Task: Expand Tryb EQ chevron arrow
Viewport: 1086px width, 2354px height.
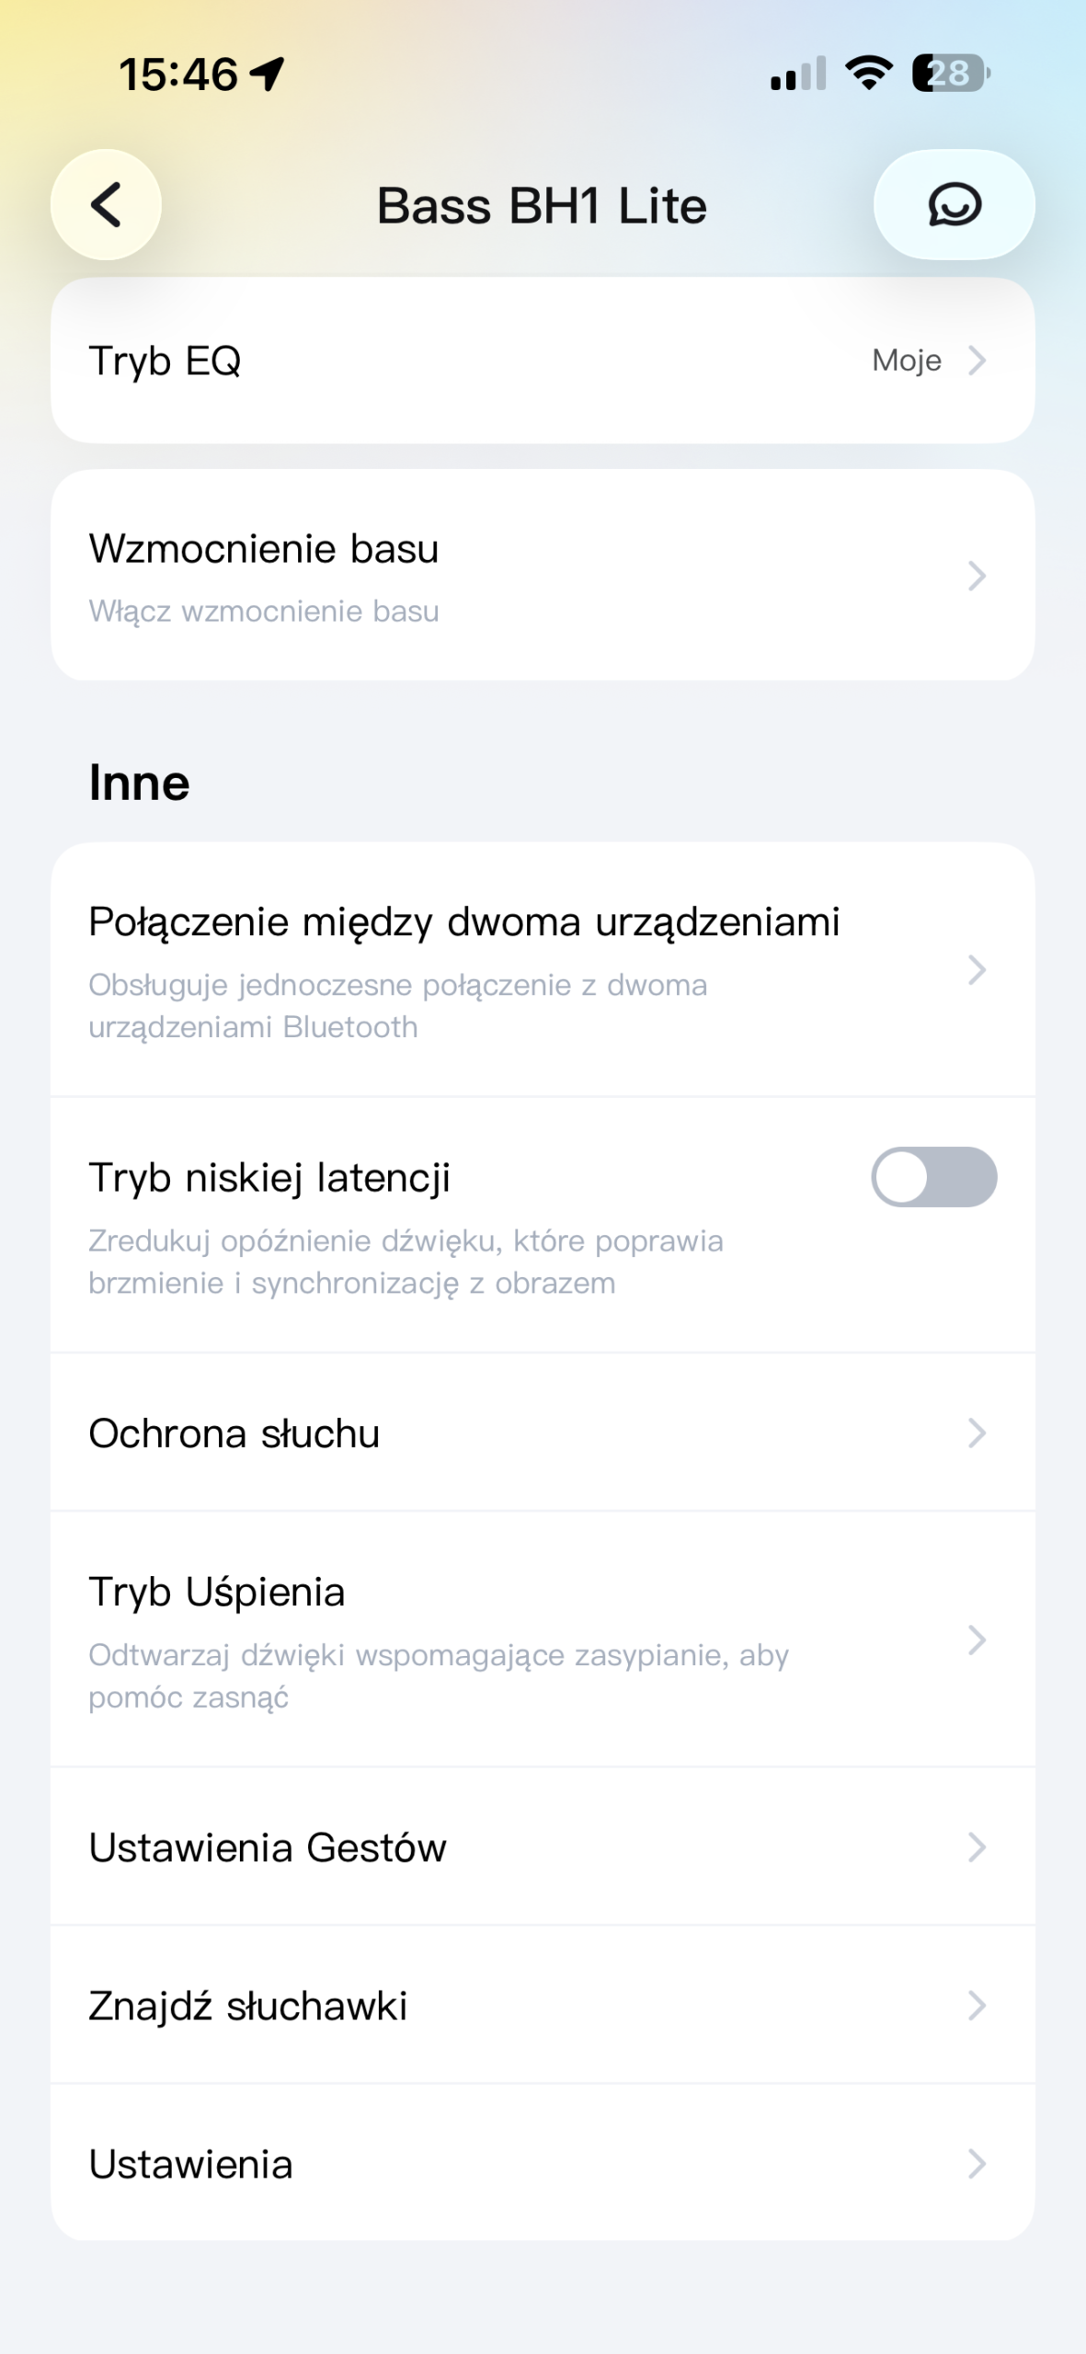Action: click(977, 360)
